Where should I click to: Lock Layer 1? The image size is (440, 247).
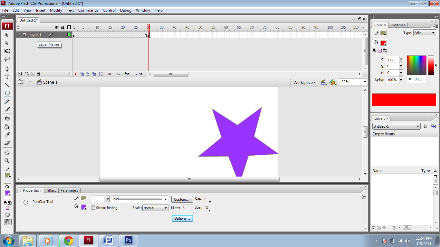(62, 35)
